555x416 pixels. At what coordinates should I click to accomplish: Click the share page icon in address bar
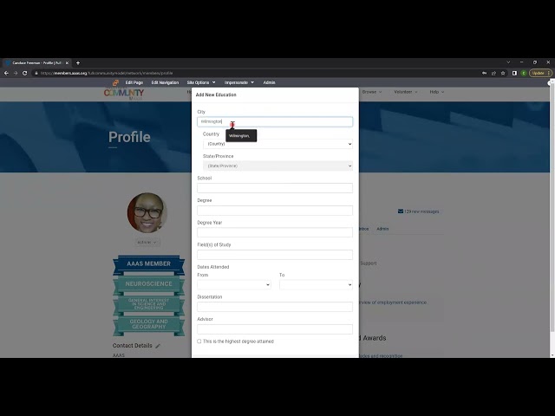pyautogui.click(x=493, y=73)
